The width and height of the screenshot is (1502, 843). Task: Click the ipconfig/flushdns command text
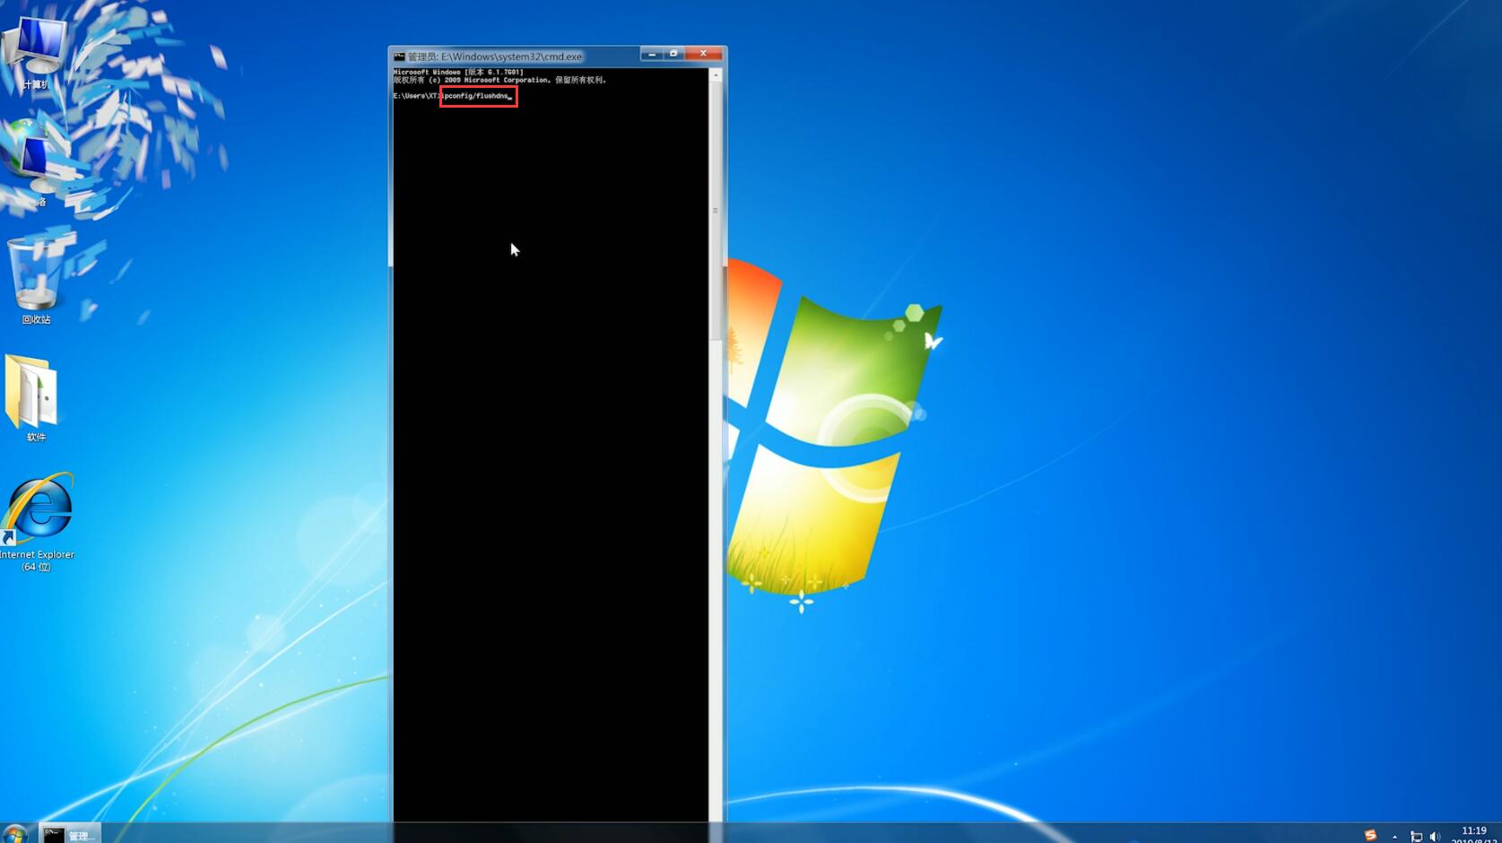475,96
